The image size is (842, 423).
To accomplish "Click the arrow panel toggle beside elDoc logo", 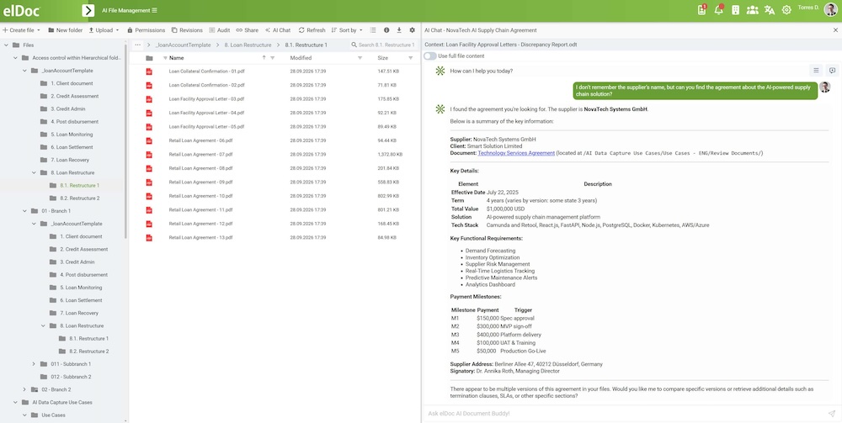I will 88,10.
